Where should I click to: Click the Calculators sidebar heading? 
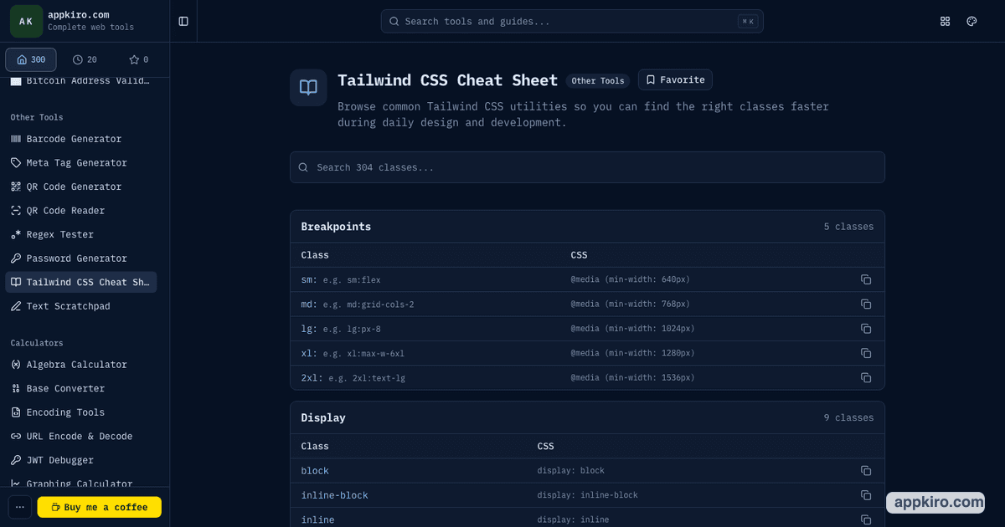tap(37, 343)
